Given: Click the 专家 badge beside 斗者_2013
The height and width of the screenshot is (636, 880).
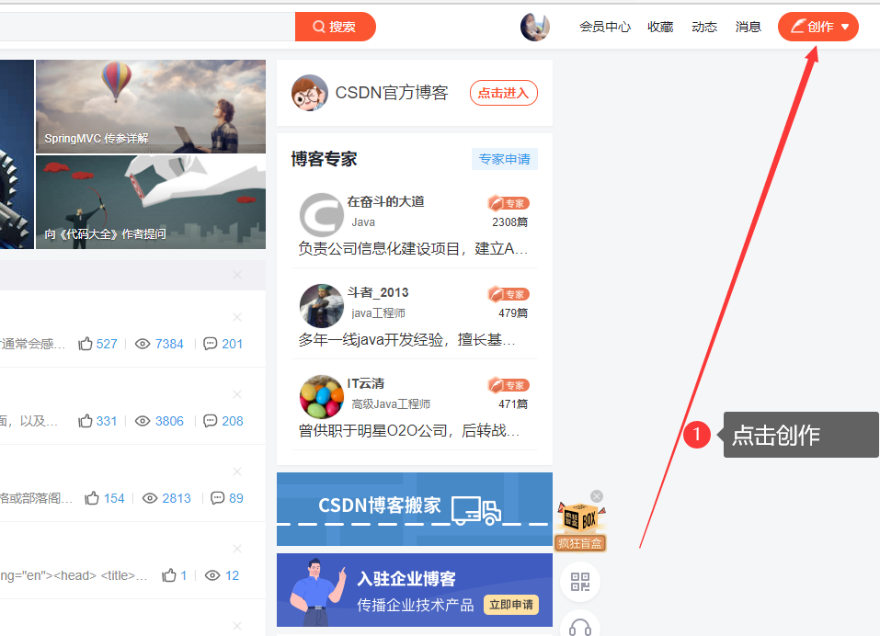Looking at the screenshot, I should click(x=509, y=293).
